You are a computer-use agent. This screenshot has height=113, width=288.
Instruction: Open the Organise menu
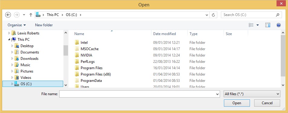click(17, 25)
